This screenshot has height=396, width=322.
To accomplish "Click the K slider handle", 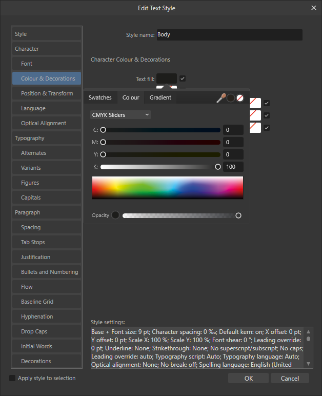I will pos(218,167).
